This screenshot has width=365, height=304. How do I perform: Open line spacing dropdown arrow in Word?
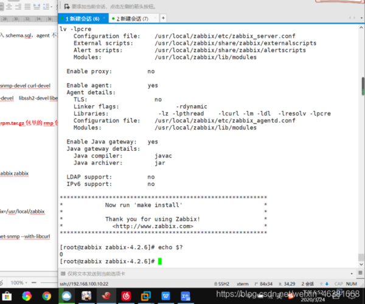coord(52,7)
